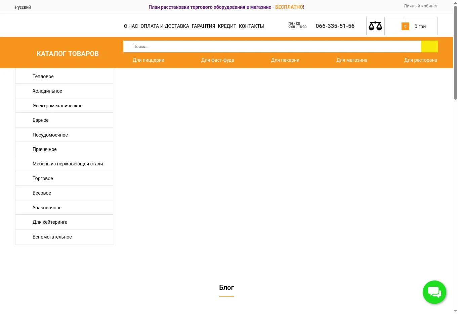Open Вспомогательное catalog category
The image size is (458, 314).
[64, 237]
